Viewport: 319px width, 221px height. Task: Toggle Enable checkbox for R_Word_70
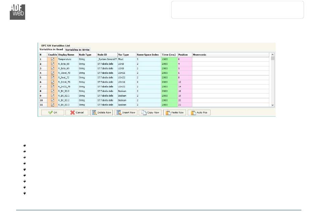point(52,73)
